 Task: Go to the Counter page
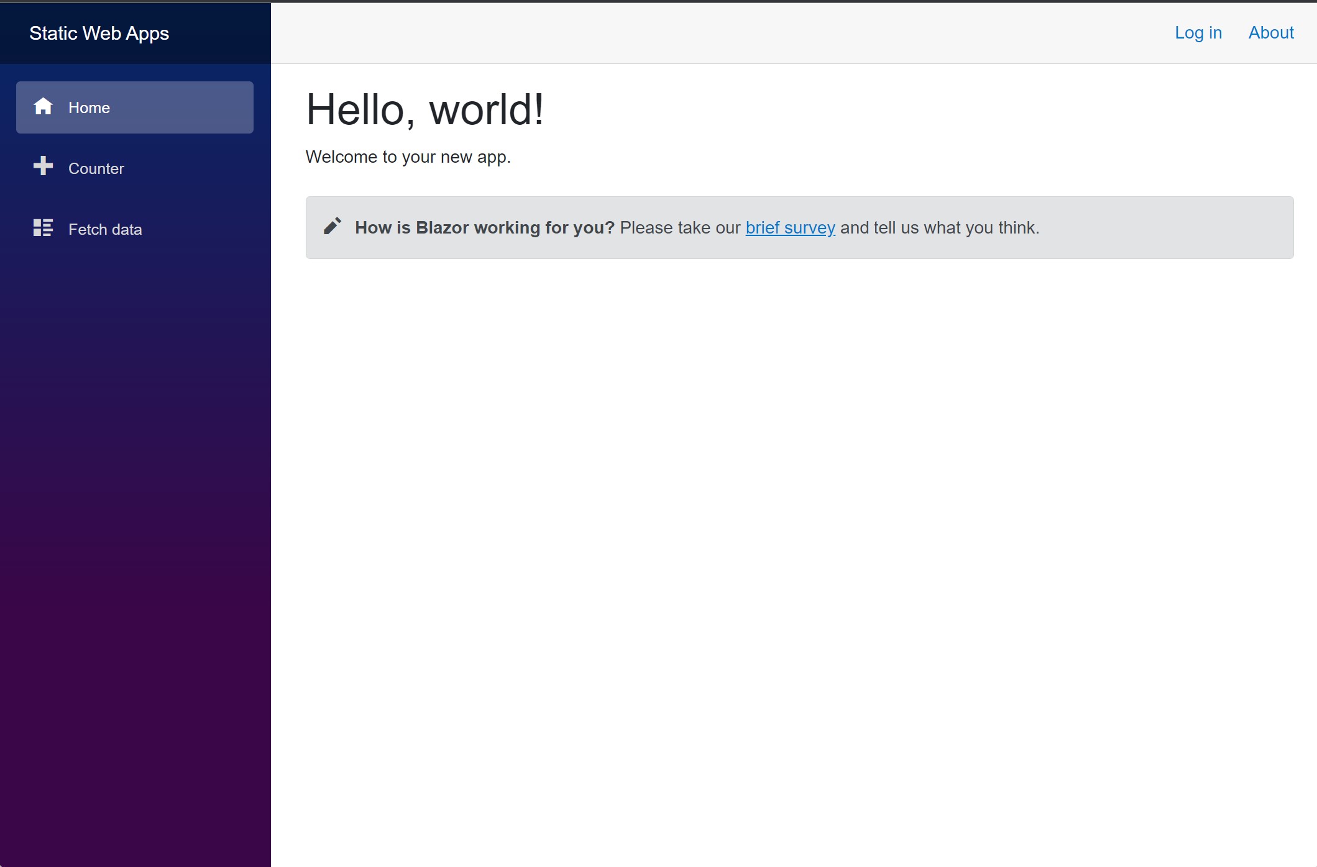coord(135,168)
